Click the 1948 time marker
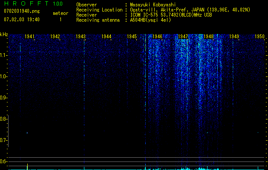The width and height of the screenshot is (268, 170). pos(208,37)
